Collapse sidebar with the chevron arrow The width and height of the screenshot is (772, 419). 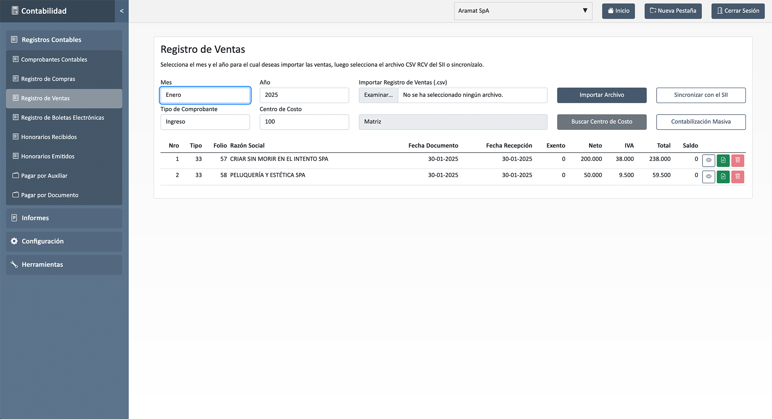coord(122,11)
